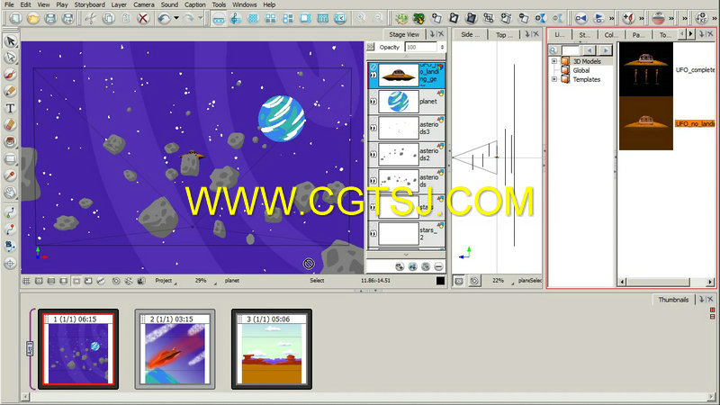Click the Add Keyframe KF icon
720x405 pixels.
click(x=701, y=18)
